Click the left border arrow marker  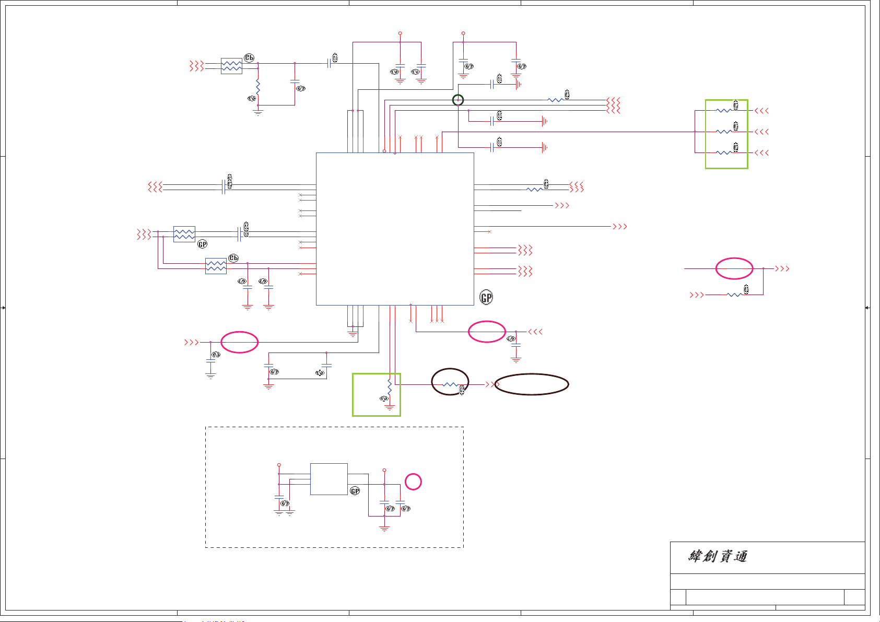(x=3, y=308)
